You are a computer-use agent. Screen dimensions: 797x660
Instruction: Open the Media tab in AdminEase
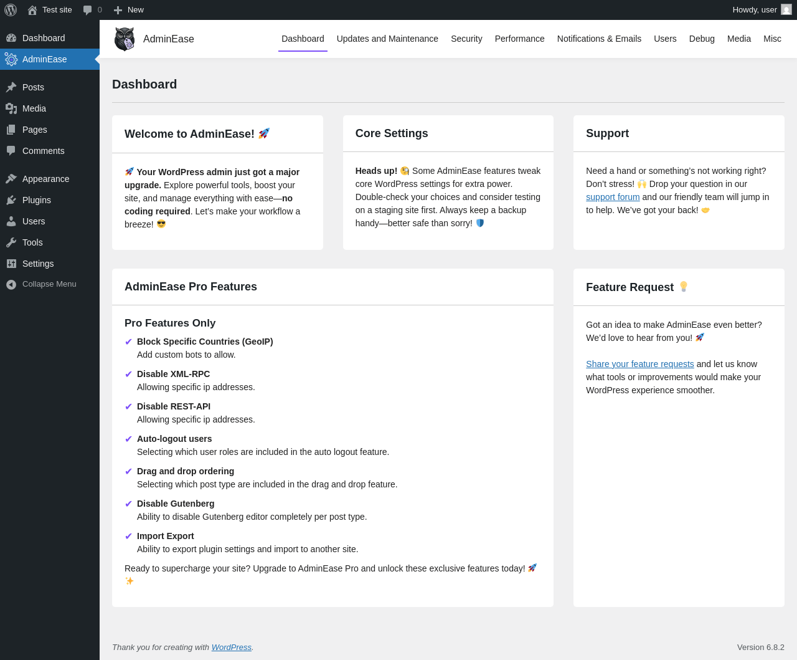[739, 39]
